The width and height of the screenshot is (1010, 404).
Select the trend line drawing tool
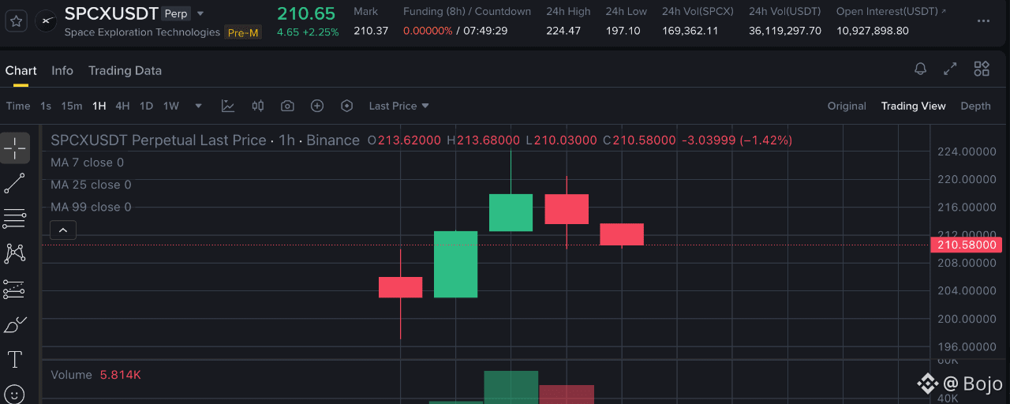click(x=14, y=183)
